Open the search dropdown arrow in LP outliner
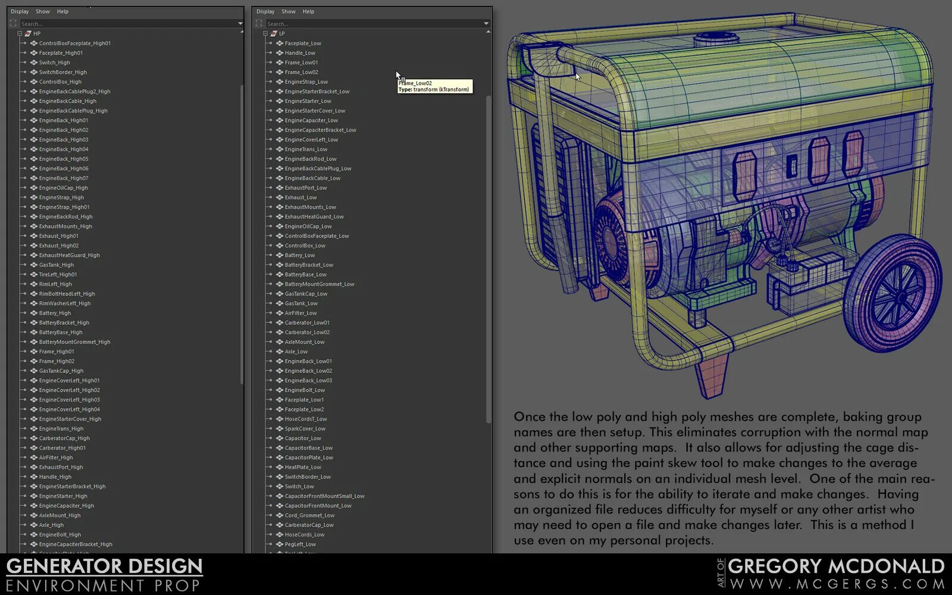The image size is (952, 595). (486, 23)
